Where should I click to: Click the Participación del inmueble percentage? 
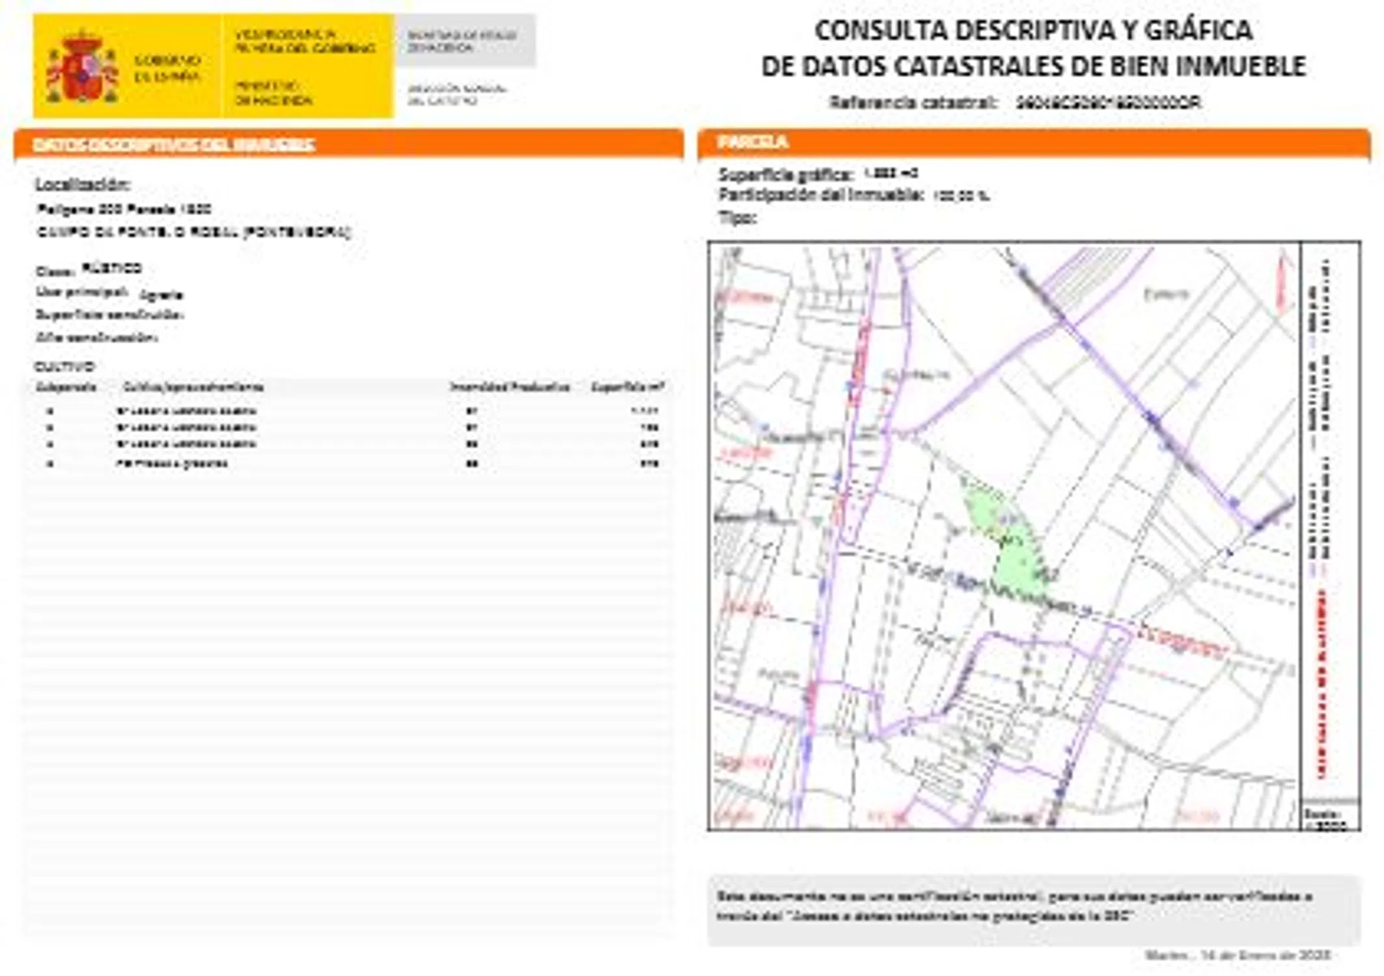pos(961,195)
